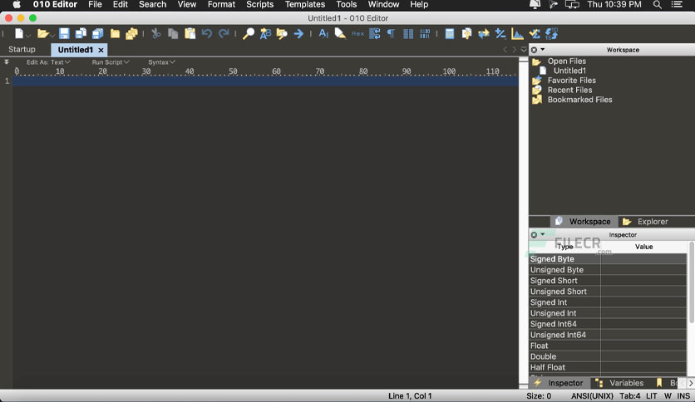Switch to the Explorer tab

[x=645, y=222]
